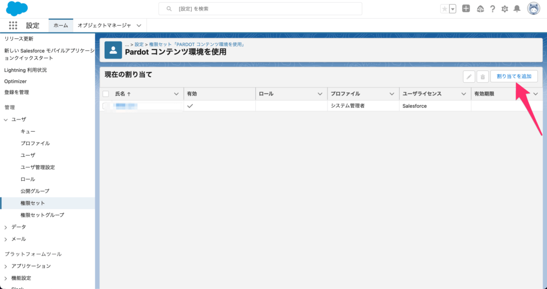
Task: Toggle the checkbox in the システム管理者 row
Action: pyautogui.click(x=105, y=106)
